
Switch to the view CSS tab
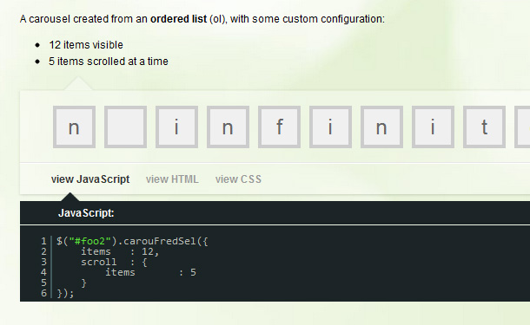[238, 179]
